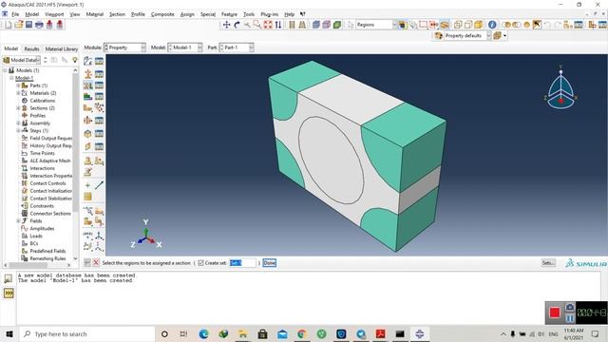608x342 pixels.
Task: Expand the Fields tree node
Action: (x=18, y=221)
